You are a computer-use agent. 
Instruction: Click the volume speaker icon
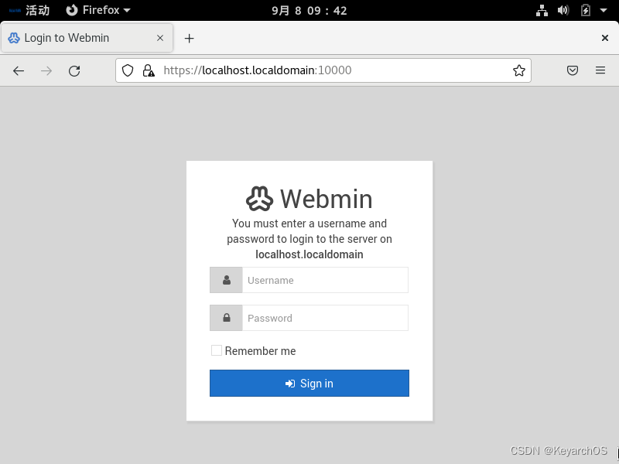(x=563, y=10)
